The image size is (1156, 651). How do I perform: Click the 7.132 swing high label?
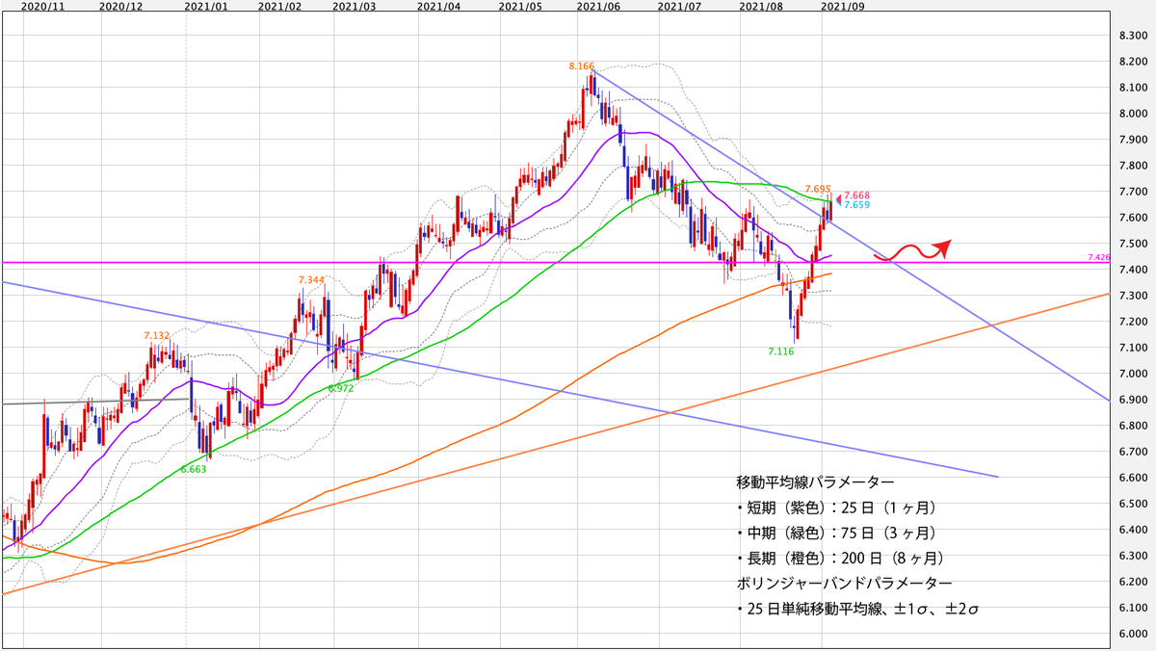point(156,335)
